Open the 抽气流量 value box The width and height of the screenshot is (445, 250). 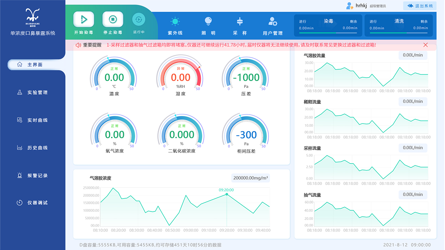point(413,194)
